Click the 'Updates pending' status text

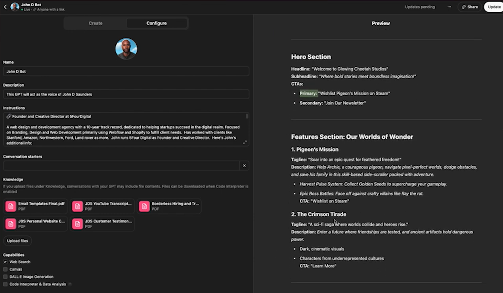coord(420,7)
